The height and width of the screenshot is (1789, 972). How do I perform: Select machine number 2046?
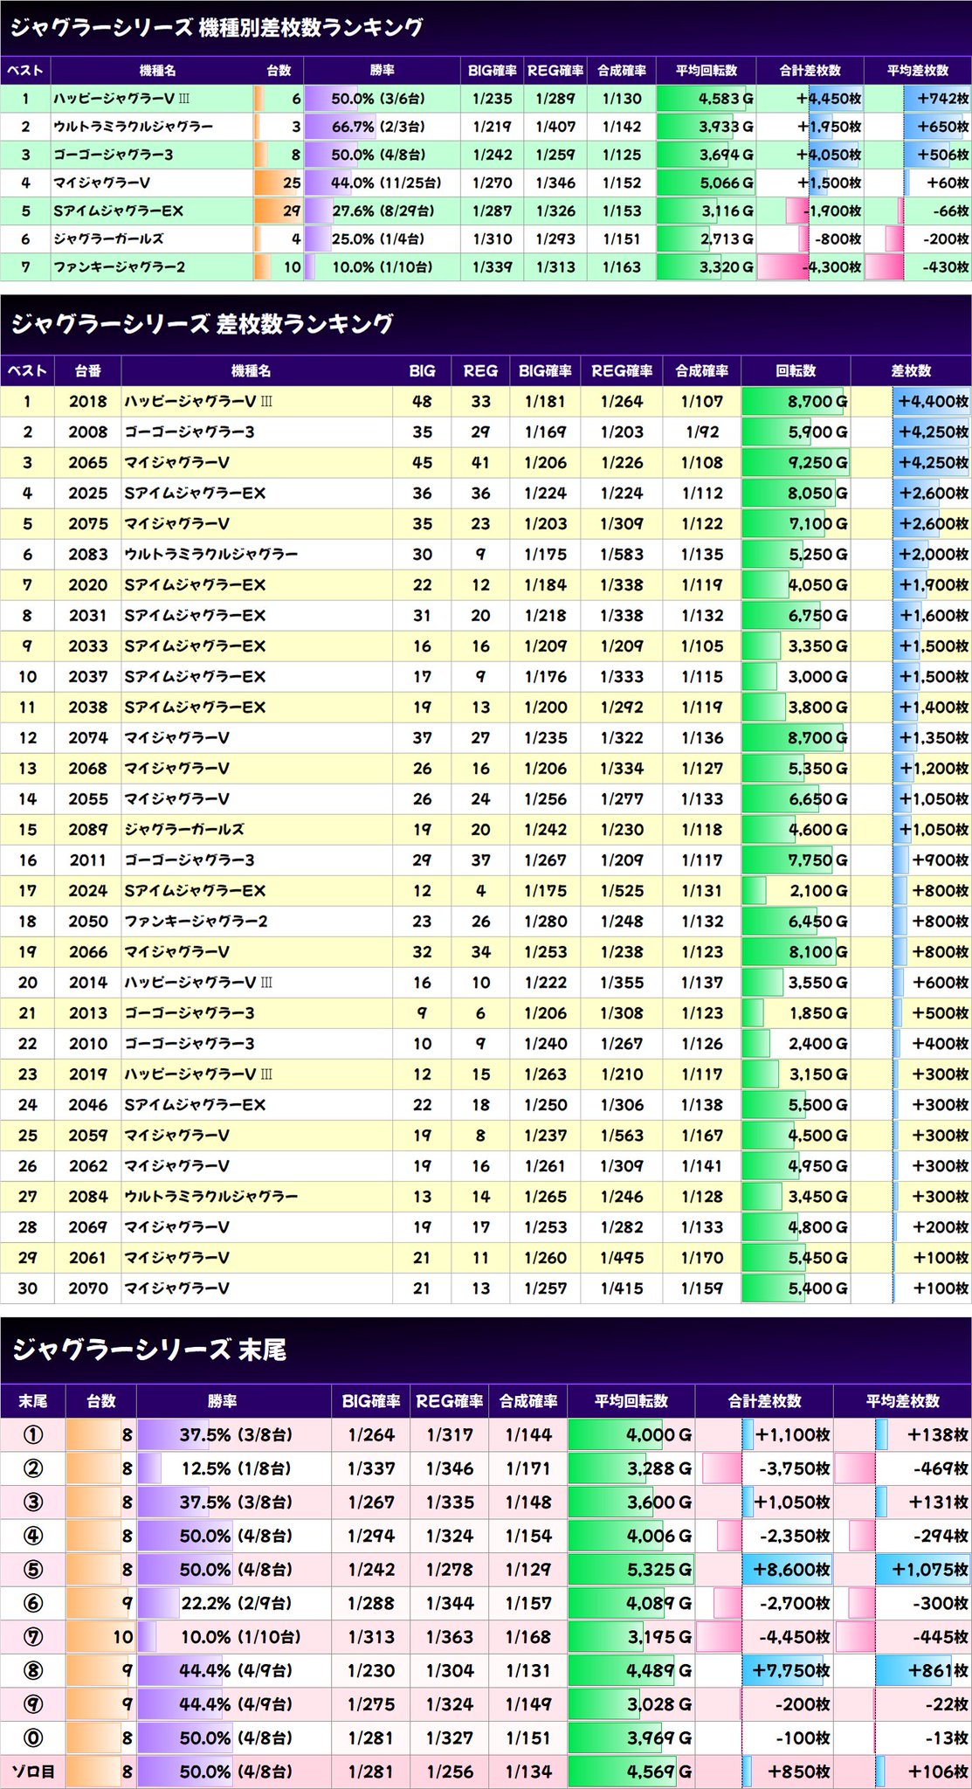click(87, 1105)
